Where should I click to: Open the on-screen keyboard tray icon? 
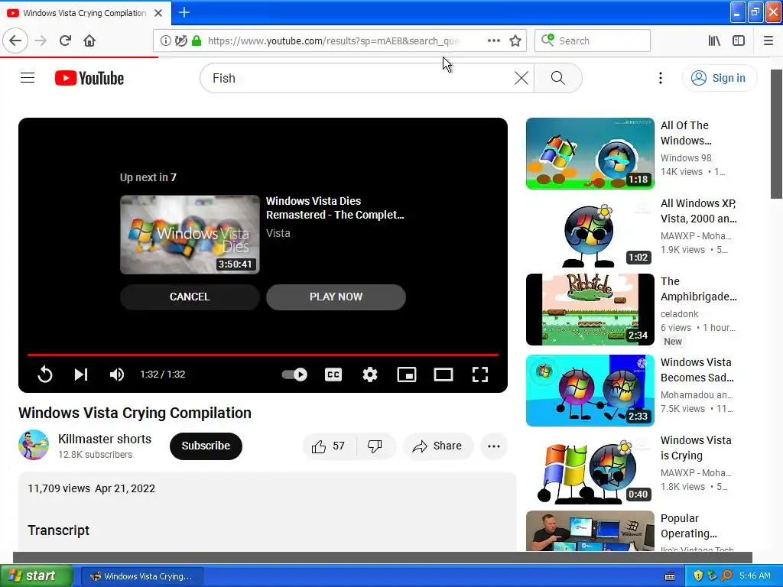[x=670, y=576]
